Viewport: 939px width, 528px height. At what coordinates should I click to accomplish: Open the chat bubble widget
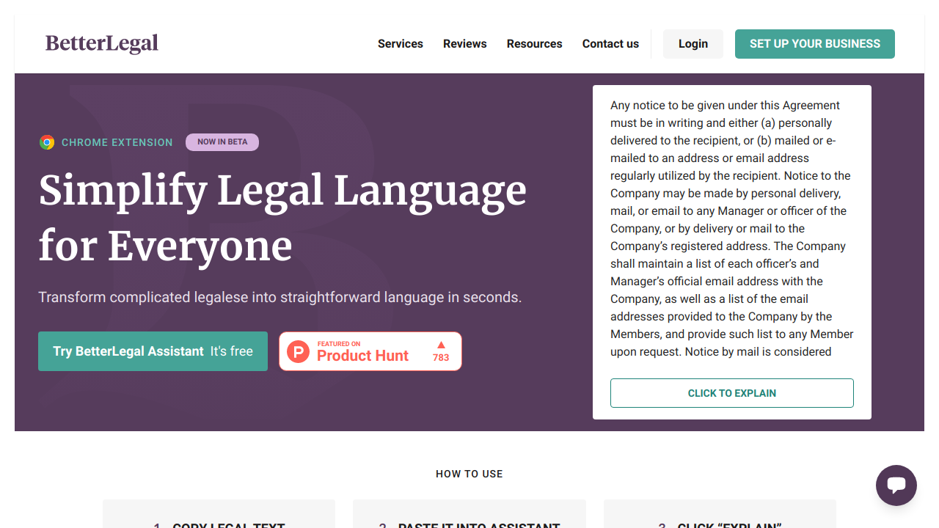(x=896, y=485)
